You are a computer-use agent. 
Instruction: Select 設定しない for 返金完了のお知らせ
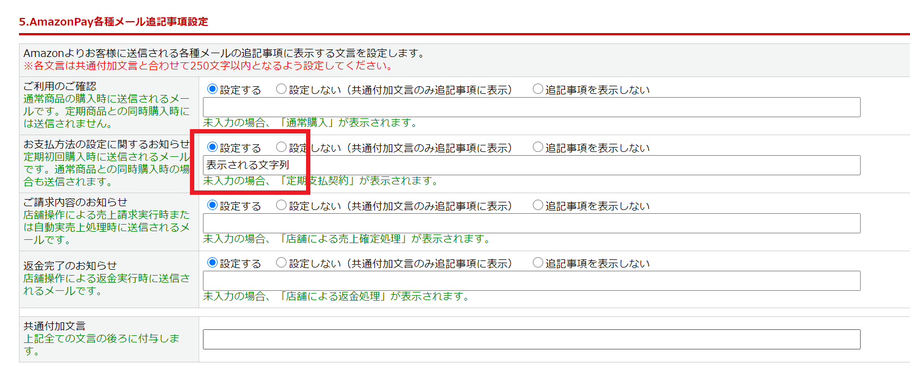click(x=281, y=263)
